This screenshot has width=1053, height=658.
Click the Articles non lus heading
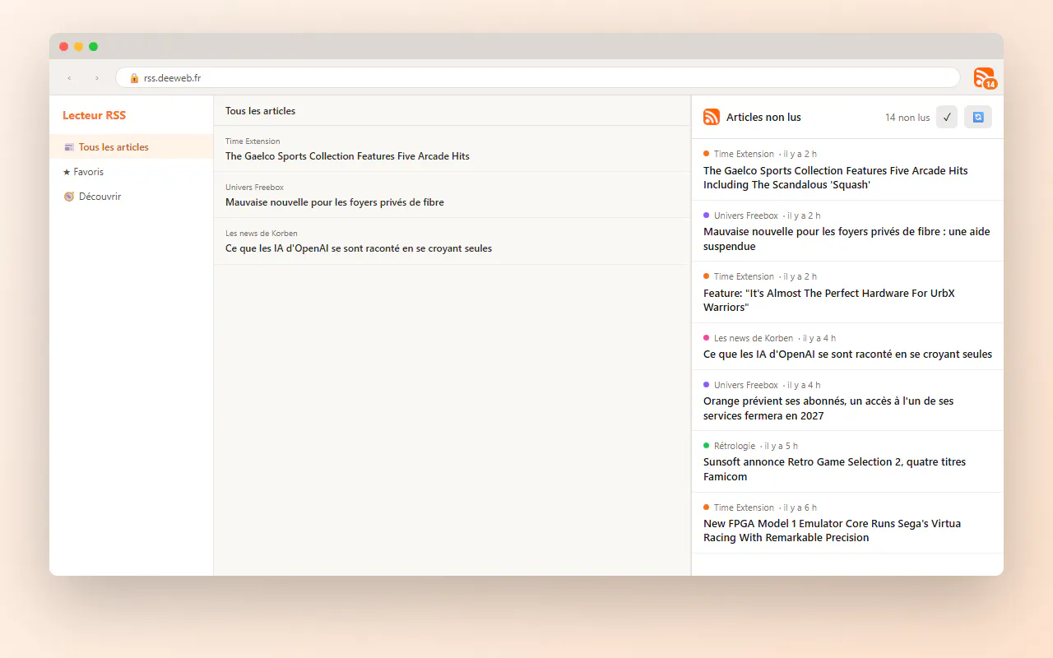pos(763,118)
